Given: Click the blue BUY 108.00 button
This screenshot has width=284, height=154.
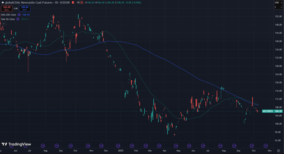Looking at the screenshot, I should [x=25, y=8].
